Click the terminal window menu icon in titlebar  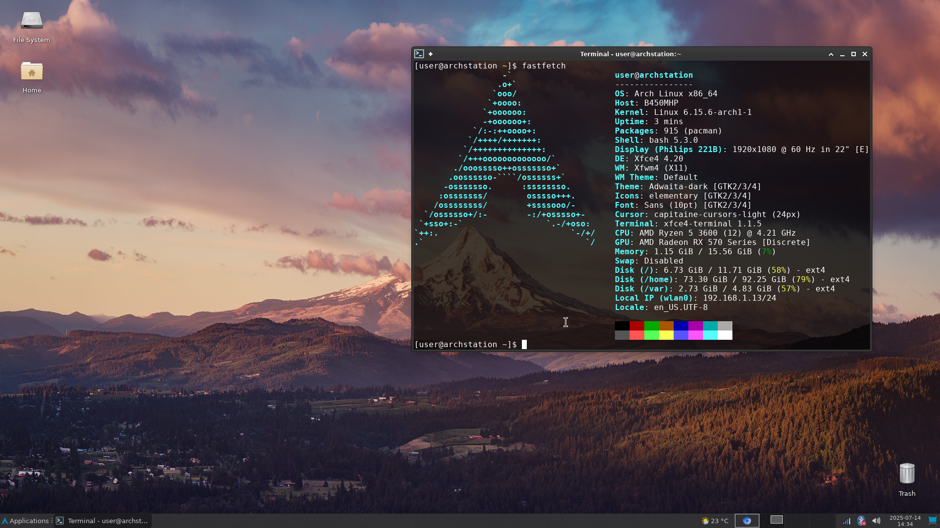click(419, 54)
